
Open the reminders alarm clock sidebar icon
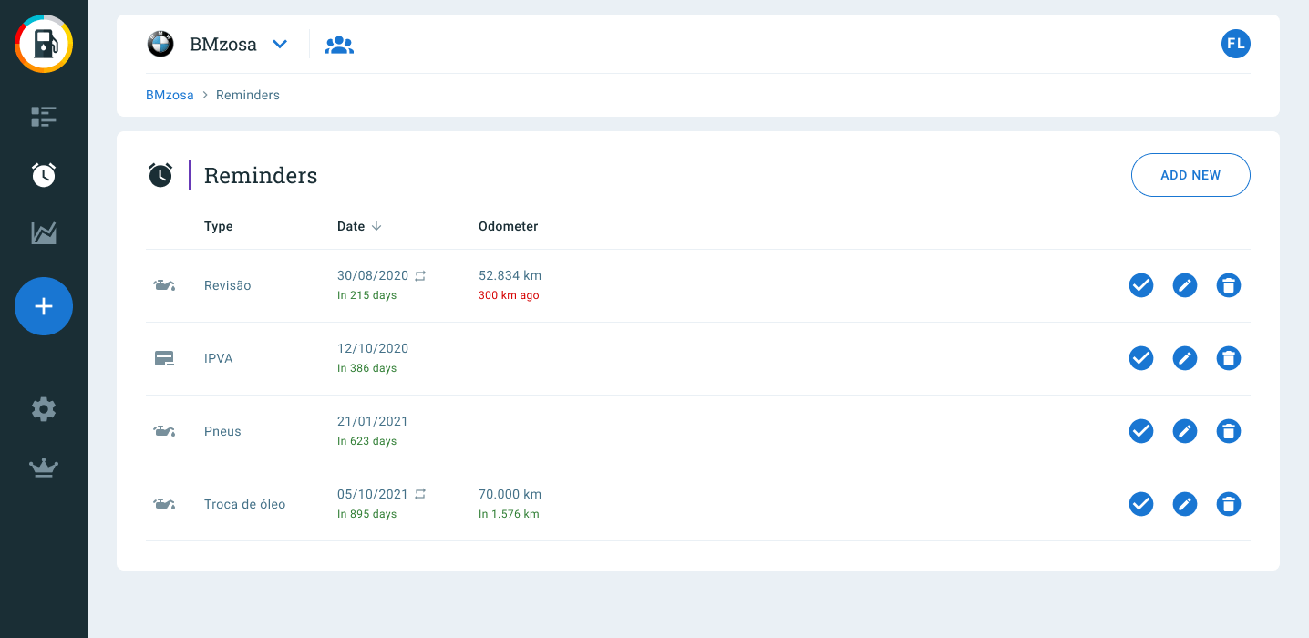tap(44, 174)
